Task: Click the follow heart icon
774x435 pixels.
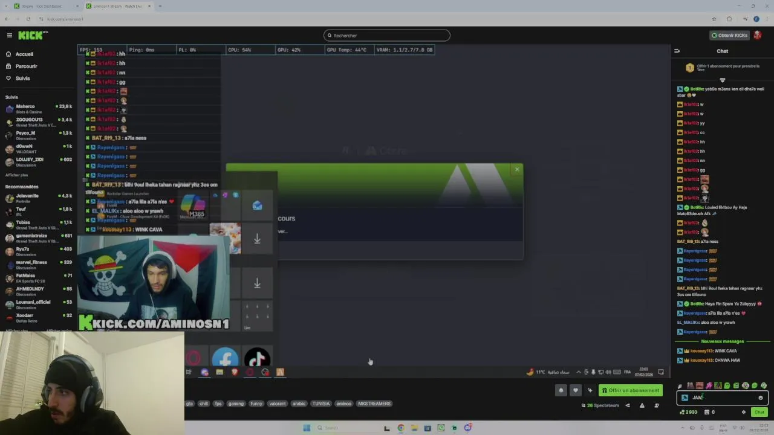Action: (575, 390)
